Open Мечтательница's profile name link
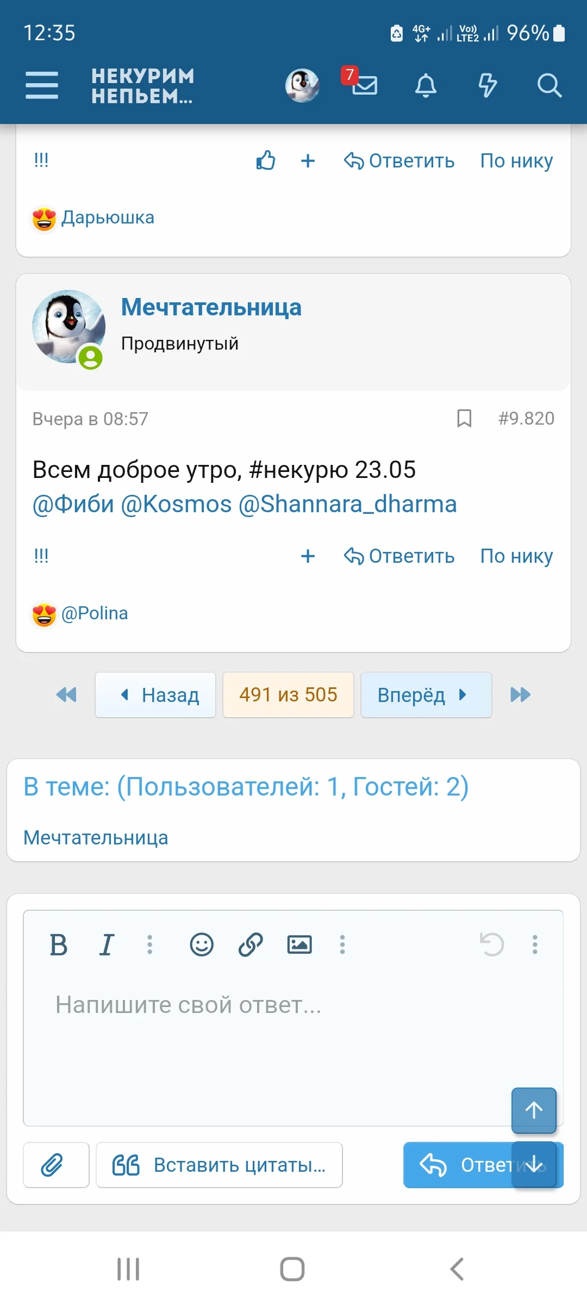The height and width of the screenshot is (1305, 587). [x=211, y=307]
